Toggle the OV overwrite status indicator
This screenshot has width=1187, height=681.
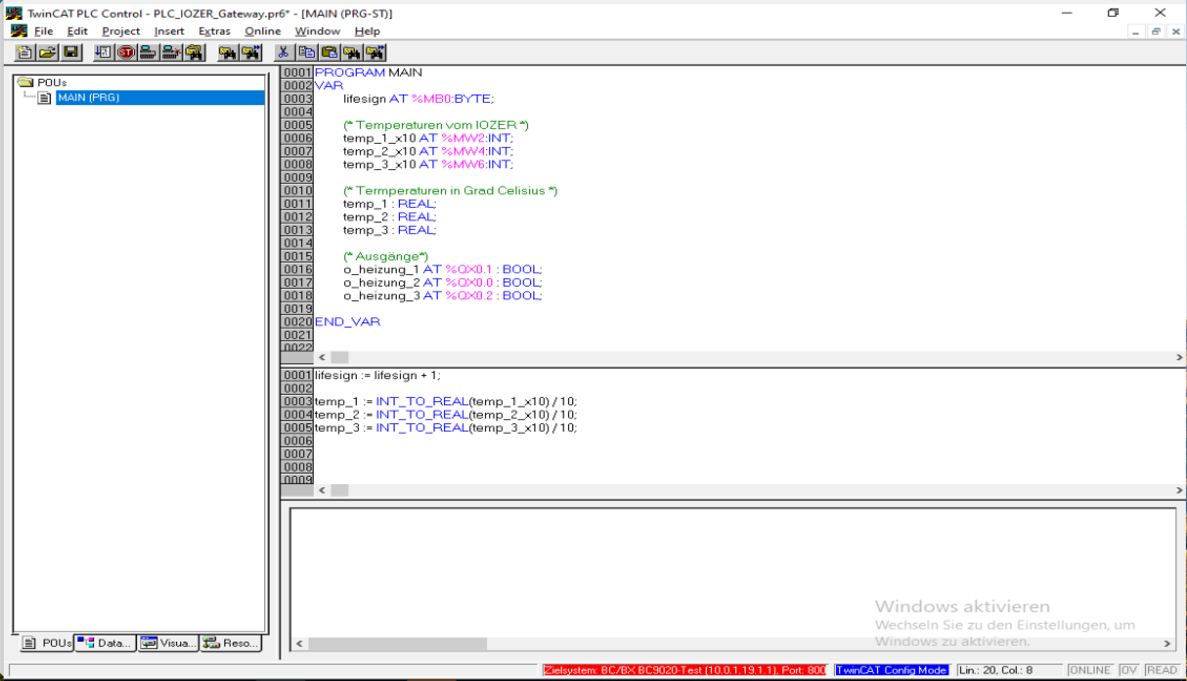click(x=1128, y=670)
